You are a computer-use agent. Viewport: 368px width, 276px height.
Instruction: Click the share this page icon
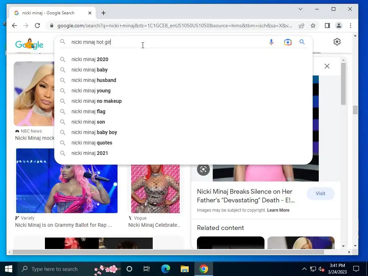pyautogui.click(x=302, y=26)
